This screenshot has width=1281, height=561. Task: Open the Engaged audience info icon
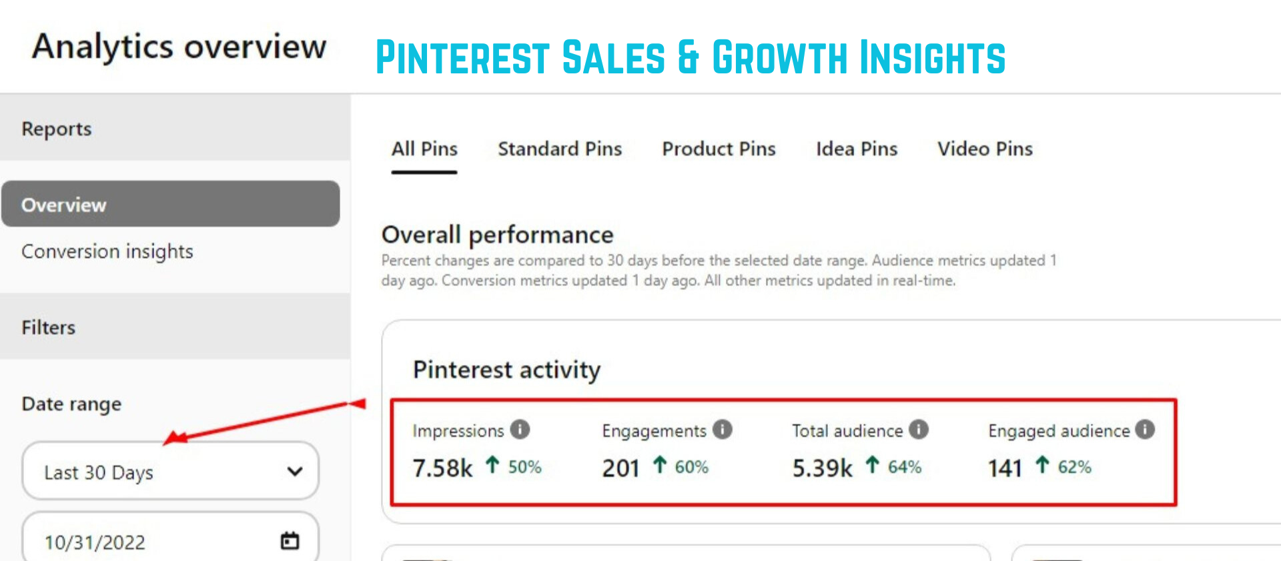tap(1145, 430)
